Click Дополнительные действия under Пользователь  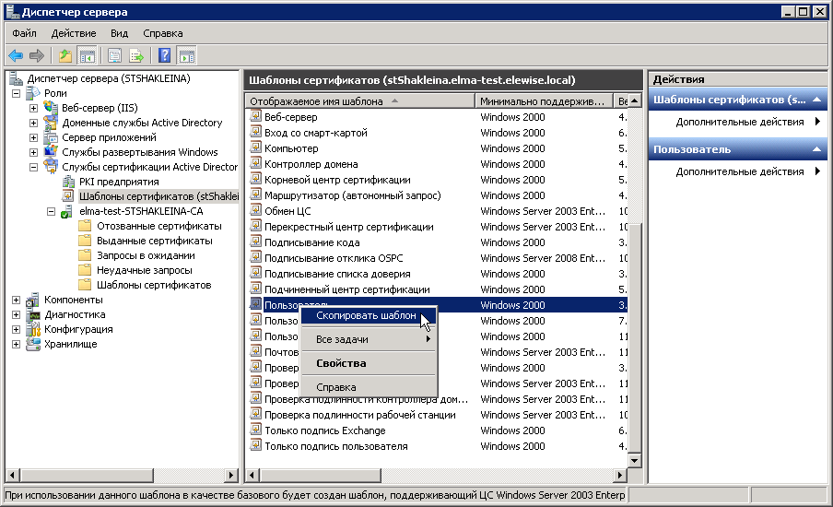pos(739,171)
